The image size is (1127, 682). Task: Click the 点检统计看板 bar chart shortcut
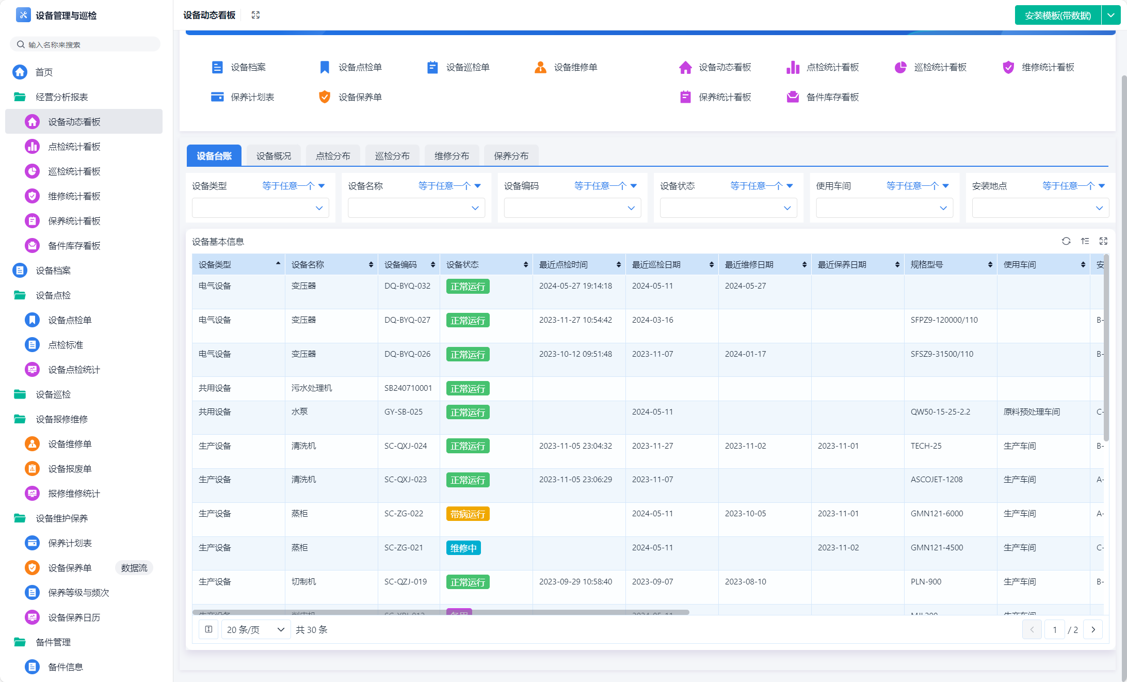793,67
